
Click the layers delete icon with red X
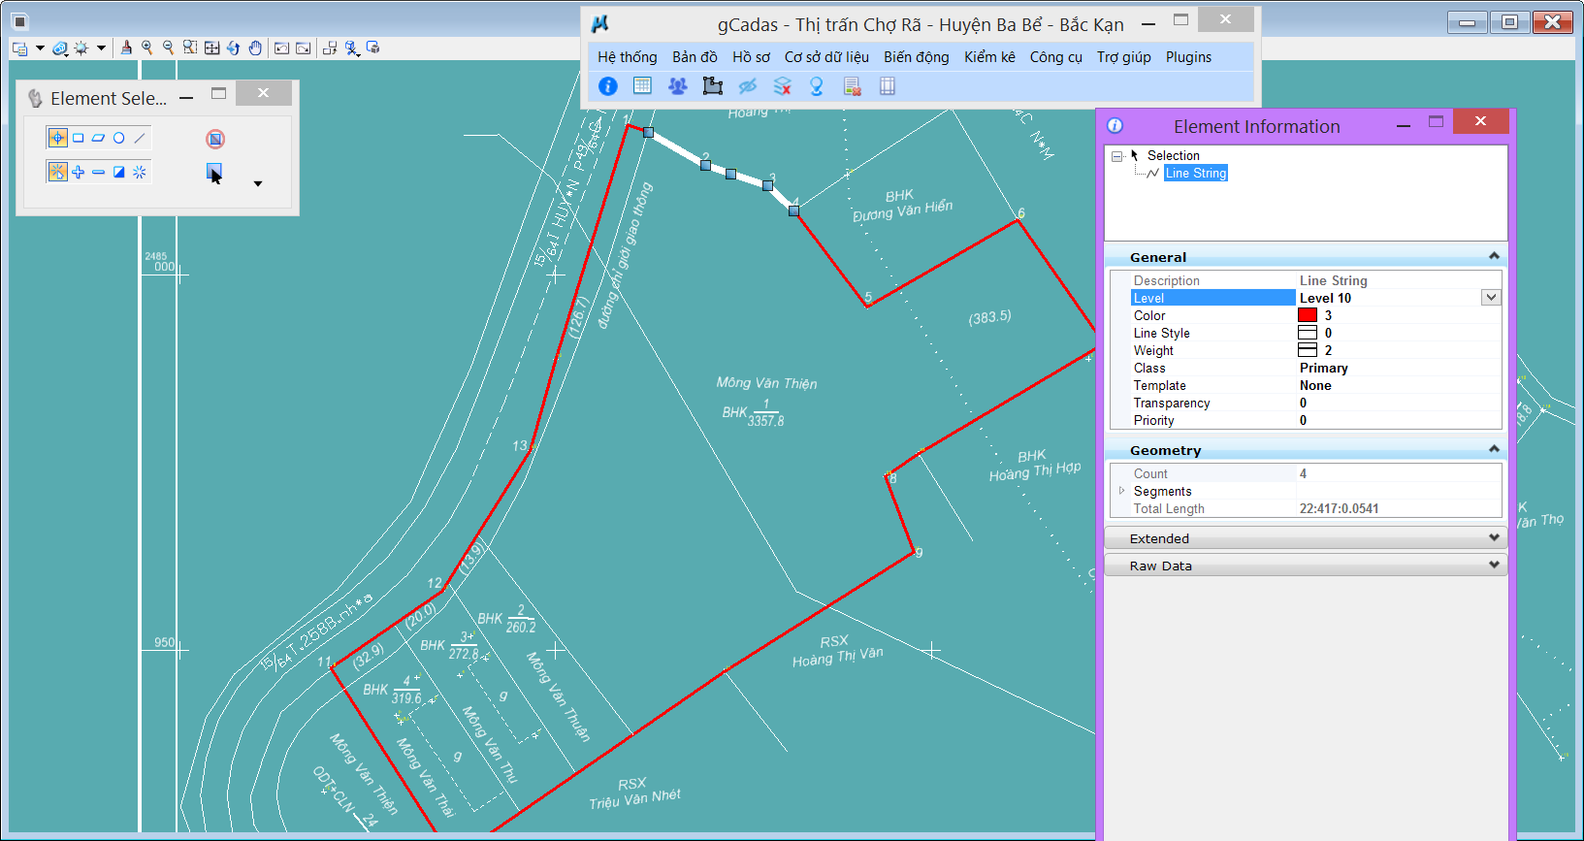click(782, 86)
